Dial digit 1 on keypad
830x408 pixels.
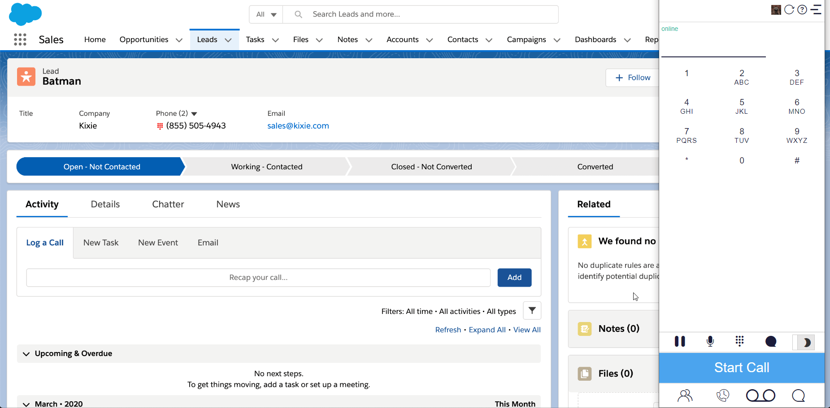(x=687, y=73)
